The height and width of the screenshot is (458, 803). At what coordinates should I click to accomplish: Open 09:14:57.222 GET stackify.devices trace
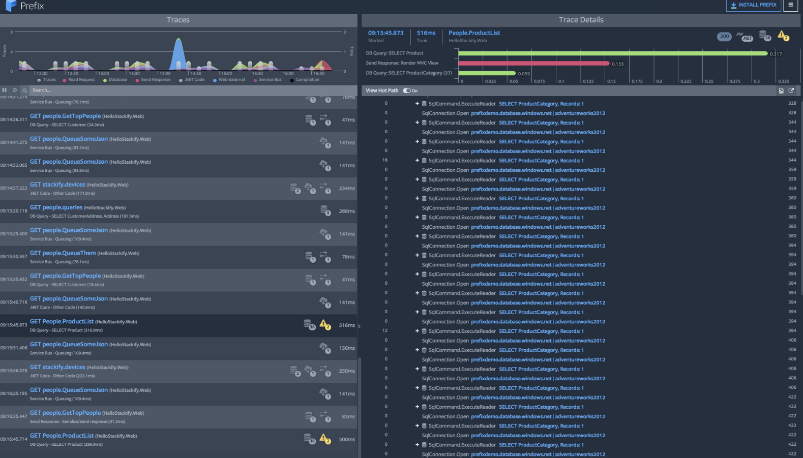click(179, 189)
